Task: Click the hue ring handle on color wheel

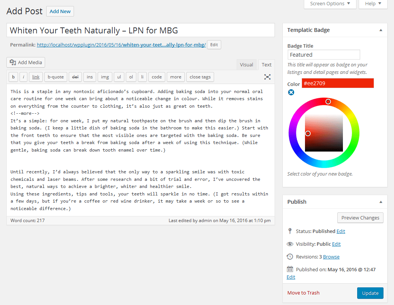Action: coord(328,102)
